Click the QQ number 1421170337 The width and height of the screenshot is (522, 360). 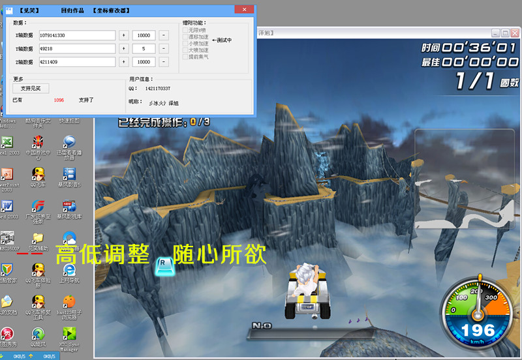158,89
